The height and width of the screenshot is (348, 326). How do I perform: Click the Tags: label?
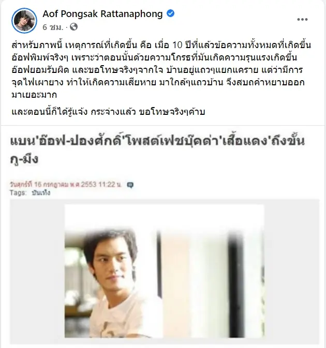click(18, 193)
